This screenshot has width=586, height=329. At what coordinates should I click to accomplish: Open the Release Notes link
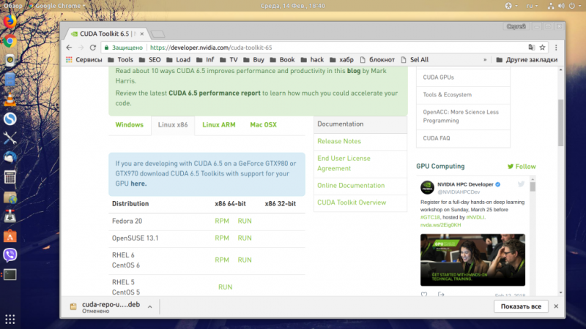(x=339, y=141)
